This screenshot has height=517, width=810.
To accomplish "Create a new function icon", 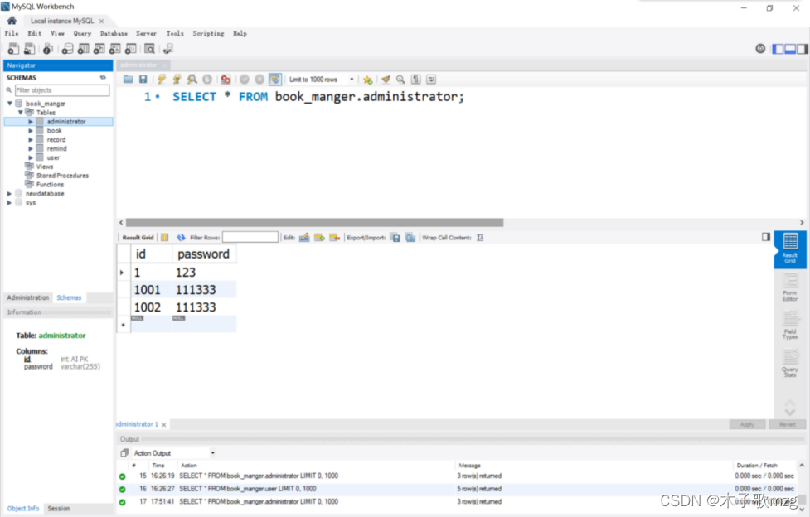I will [131, 49].
